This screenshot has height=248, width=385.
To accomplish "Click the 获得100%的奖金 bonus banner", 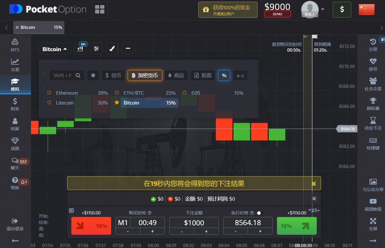I will click(228, 10).
